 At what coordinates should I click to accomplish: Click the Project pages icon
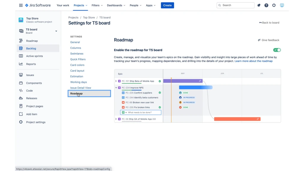21,106
